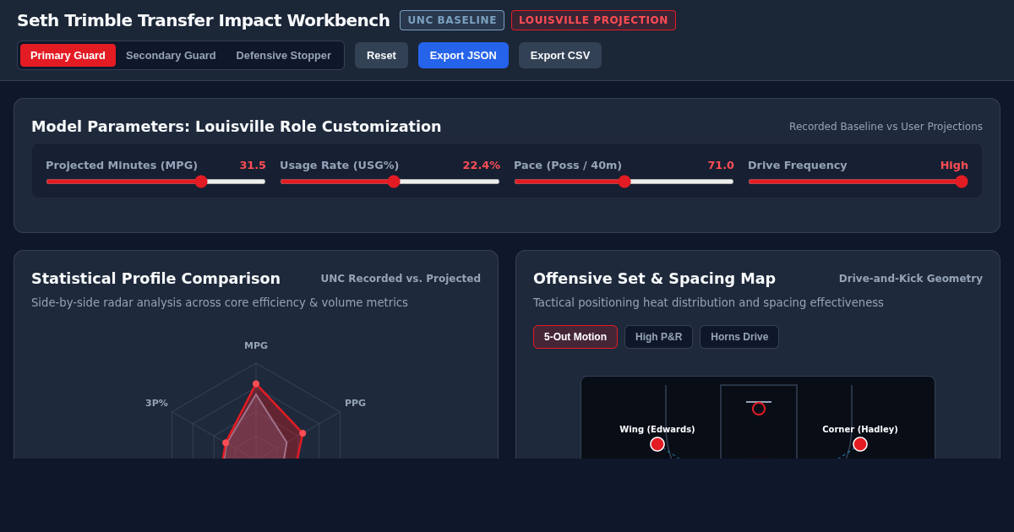Select the High P&R offensive set

click(x=658, y=337)
